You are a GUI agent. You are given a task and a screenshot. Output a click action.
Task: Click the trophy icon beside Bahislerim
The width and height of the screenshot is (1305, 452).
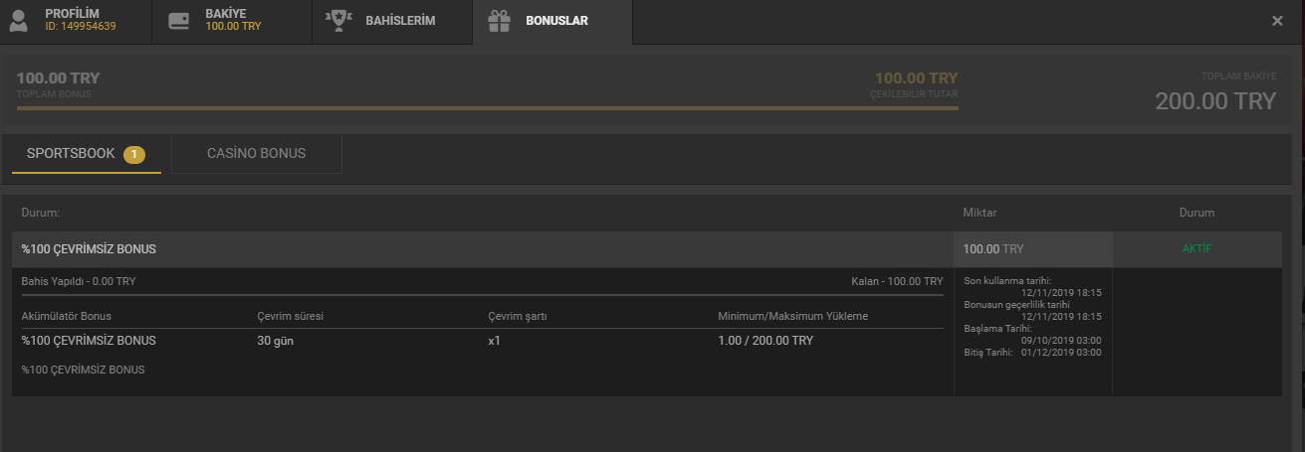(x=339, y=21)
